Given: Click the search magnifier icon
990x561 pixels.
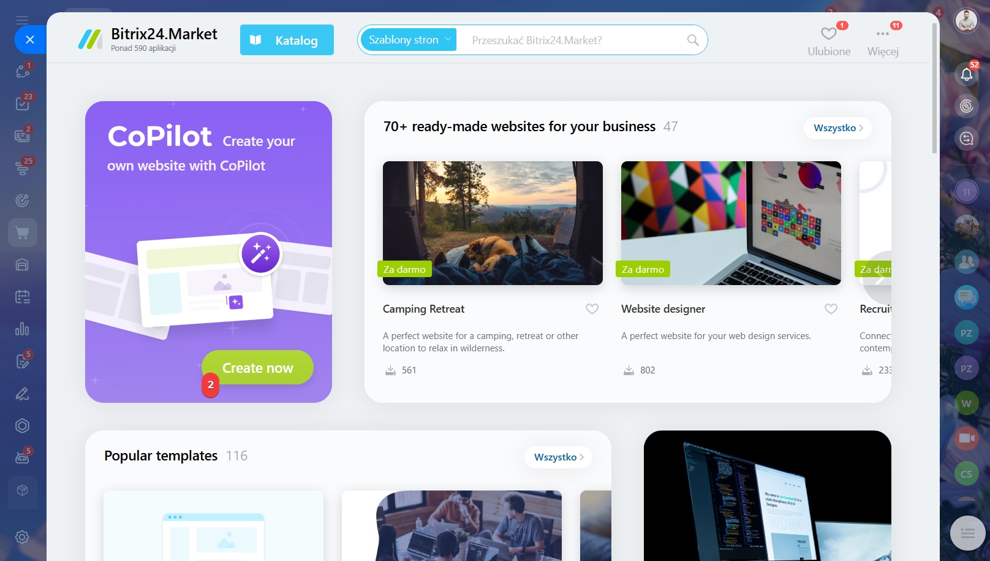Looking at the screenshot, I should coord(693,40).
